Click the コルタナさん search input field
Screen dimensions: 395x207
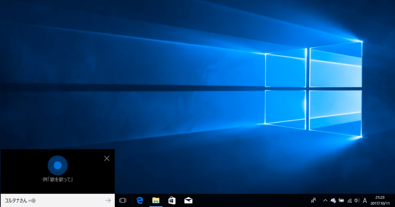[58, 200]
